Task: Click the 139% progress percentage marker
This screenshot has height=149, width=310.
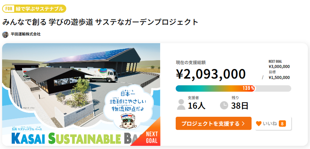Action: click(249, 88)
